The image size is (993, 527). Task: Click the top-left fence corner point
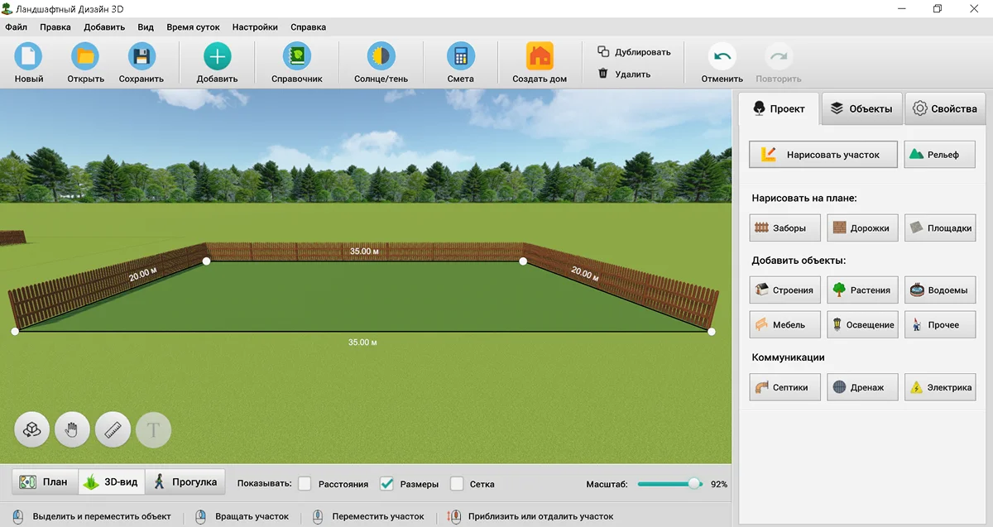pyautogui.click(x=206, y=261)
